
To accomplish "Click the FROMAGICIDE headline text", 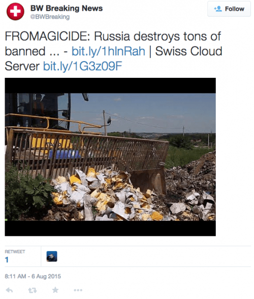I will click(47, 36).
